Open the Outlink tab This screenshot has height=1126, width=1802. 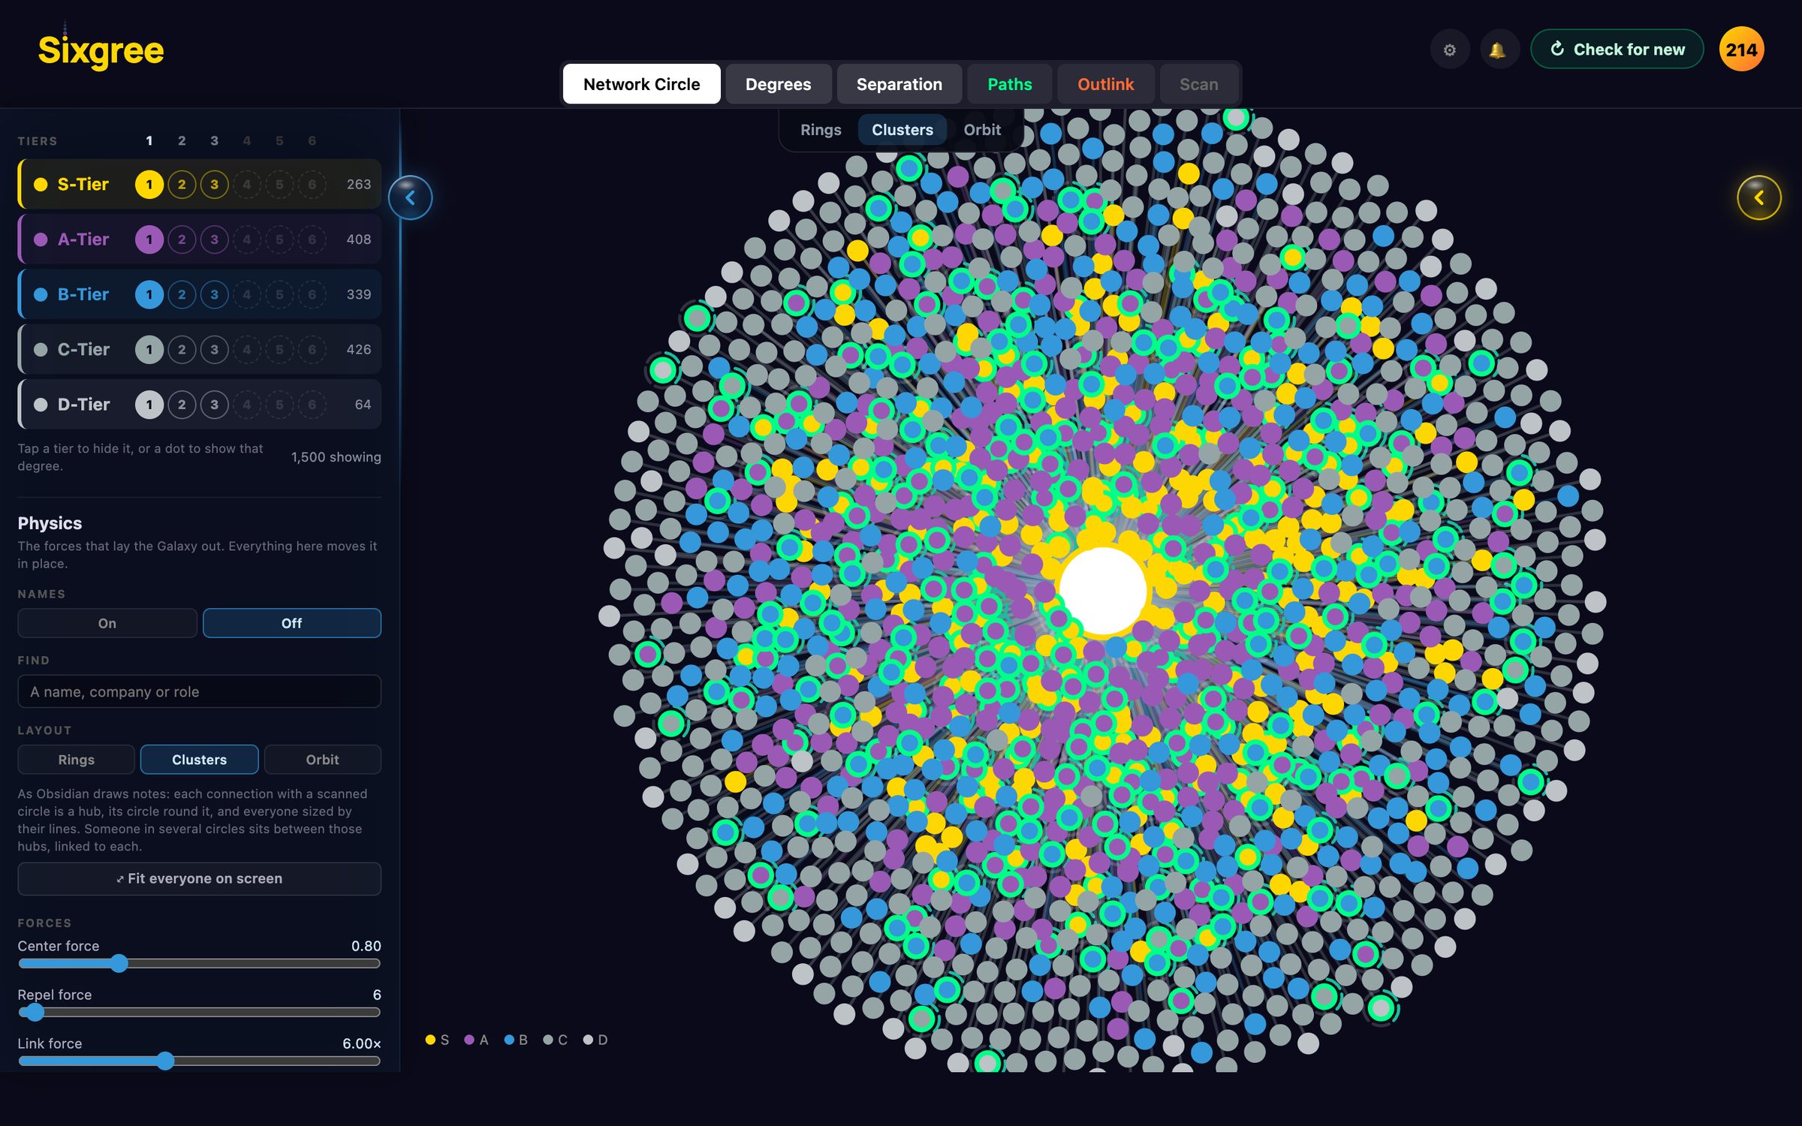coord(1106,84)
